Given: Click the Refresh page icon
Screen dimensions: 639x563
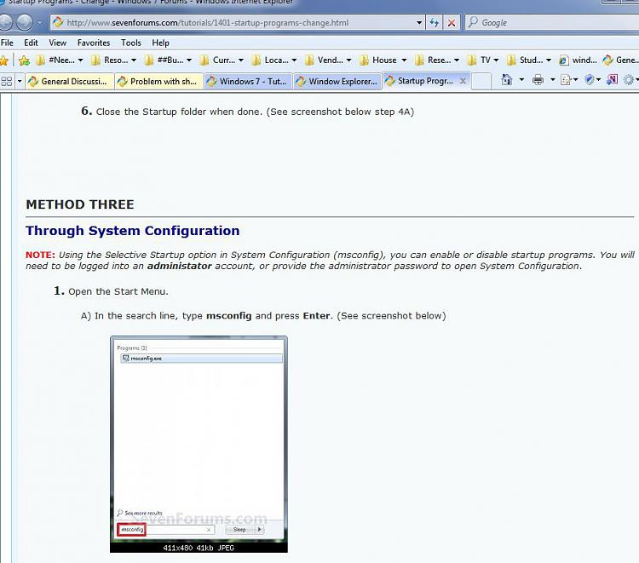Looking at the screenshot, I should pyautogui.click(x=435, y=23).
